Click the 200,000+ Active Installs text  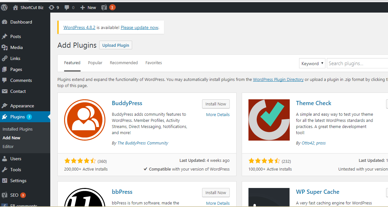click(x=86, y=169)
